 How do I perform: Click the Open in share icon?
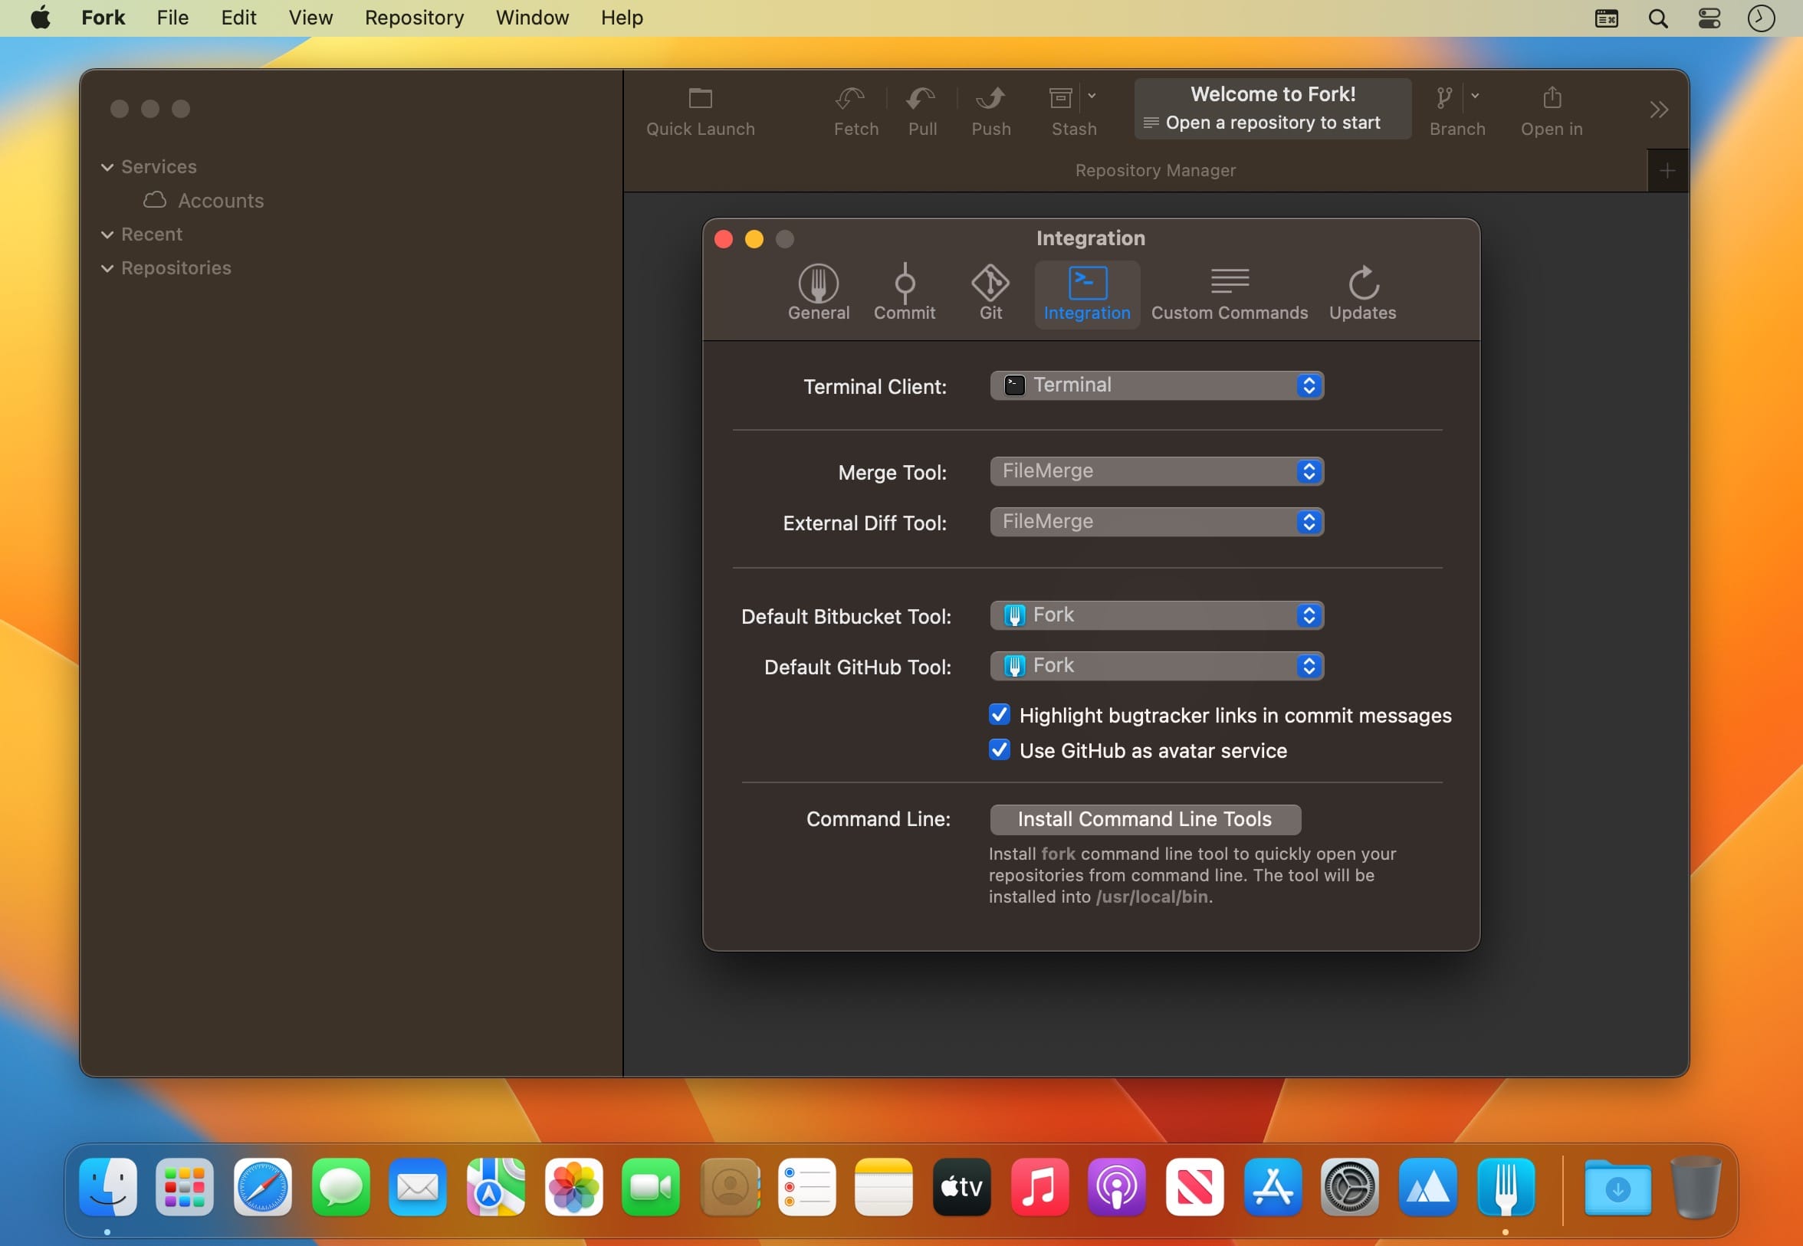[x=1551, y=99]
